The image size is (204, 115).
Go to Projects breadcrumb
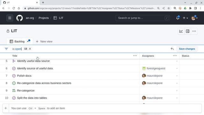(44, 18)
